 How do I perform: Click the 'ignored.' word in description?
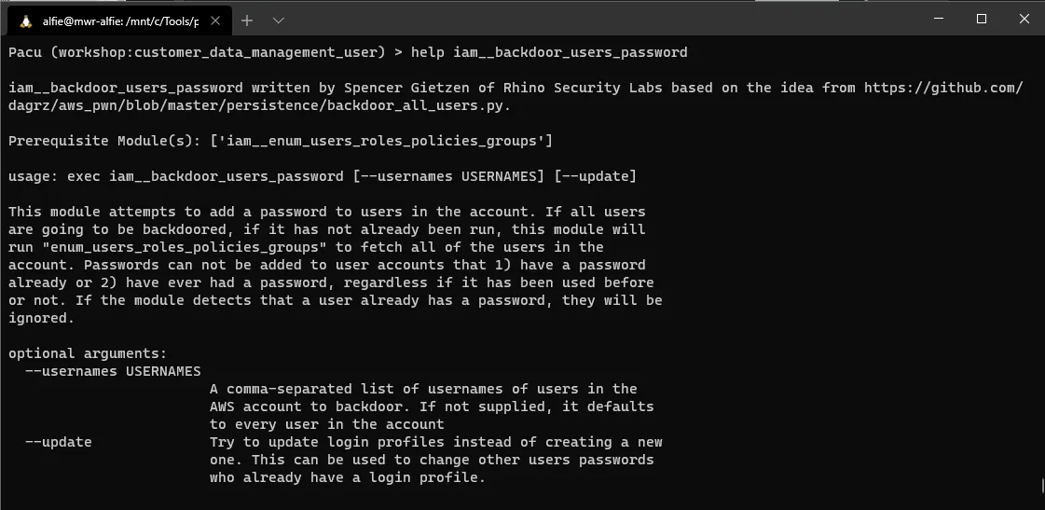41,318
